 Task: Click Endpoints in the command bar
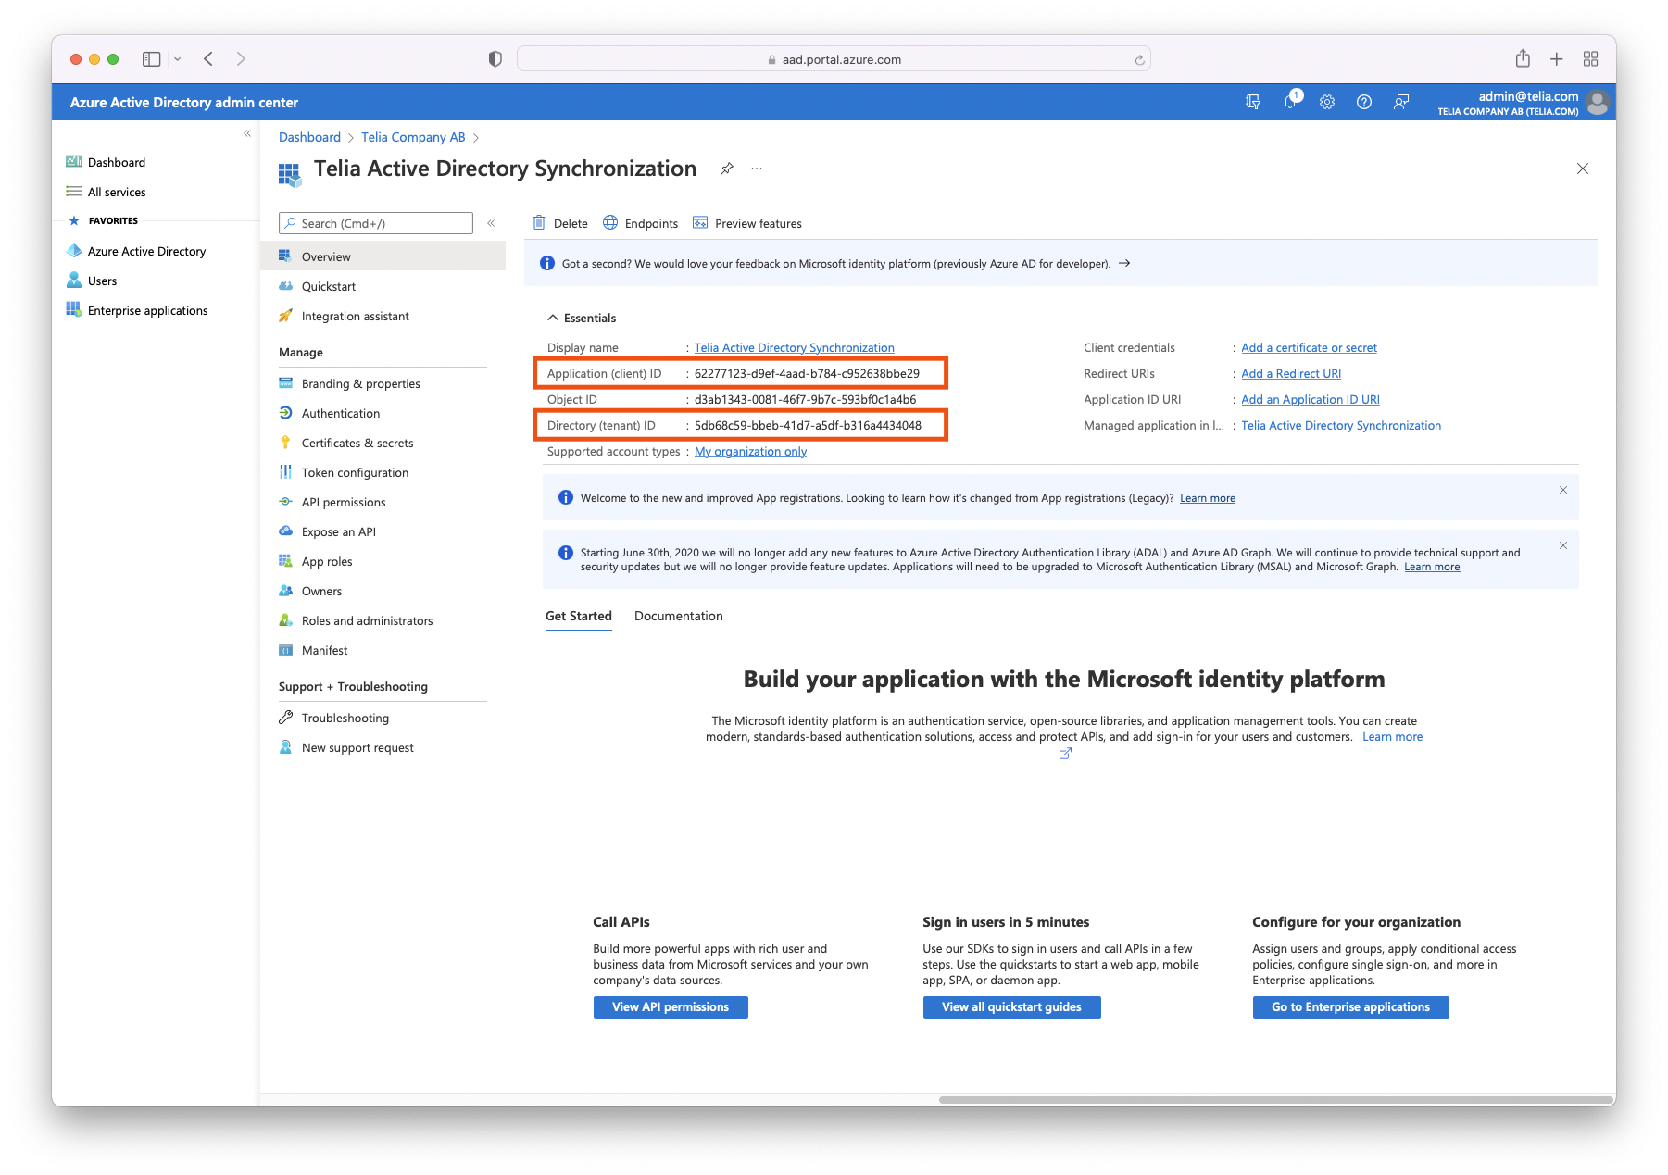click(641, 223)
